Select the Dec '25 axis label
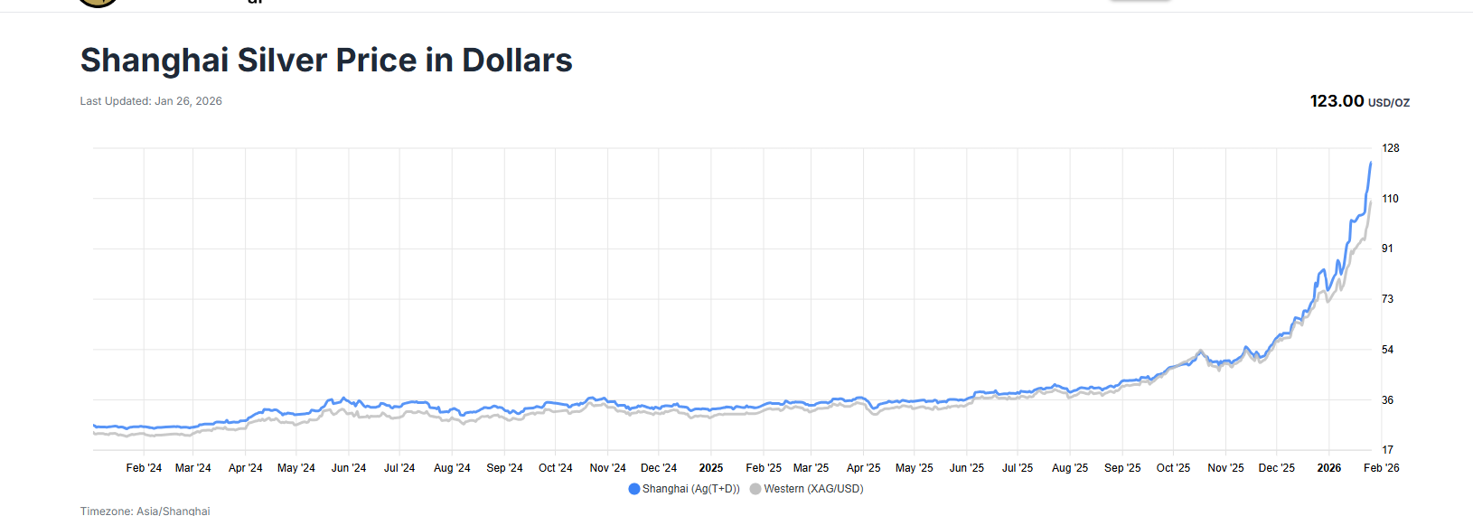This screenshot has width=1473, height=516. 1277,468
